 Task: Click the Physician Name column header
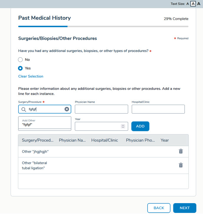tap(72, 140)
